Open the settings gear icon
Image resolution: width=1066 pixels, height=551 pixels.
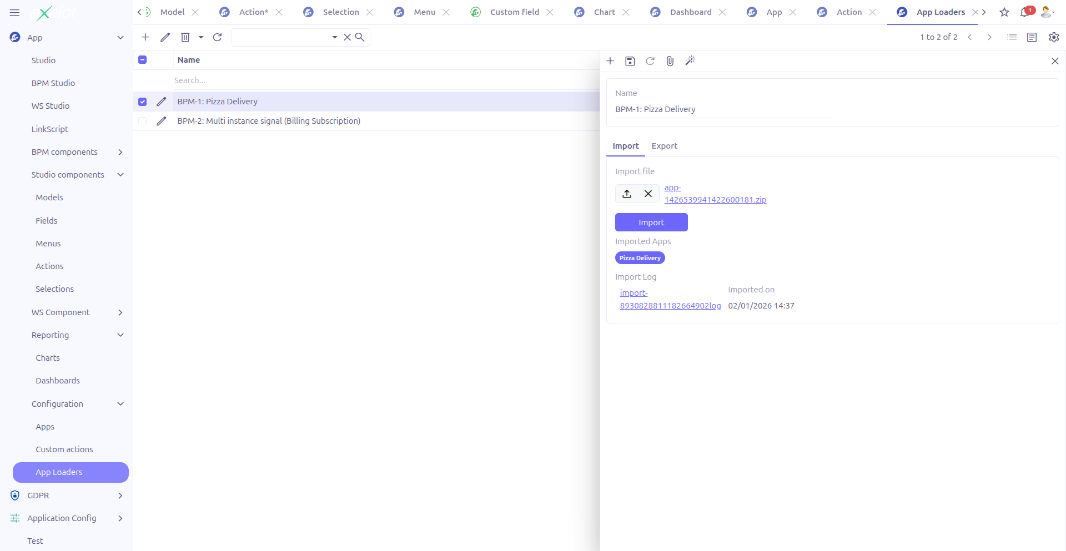click(x=1053, y=37)
